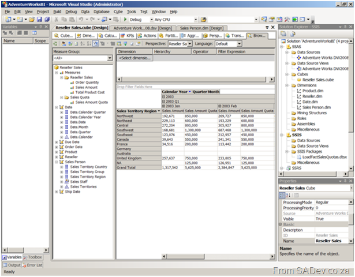Open the Debug configuration dropdown
355x277 pixels.
(152, 20)
